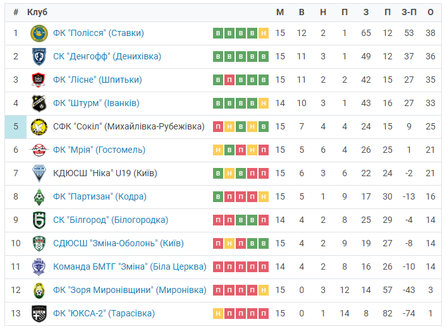The height and width of the screenshot is (329, 445).
Task: Click the ФК Лісне club emblem
Action: click(x=39, y=80)
